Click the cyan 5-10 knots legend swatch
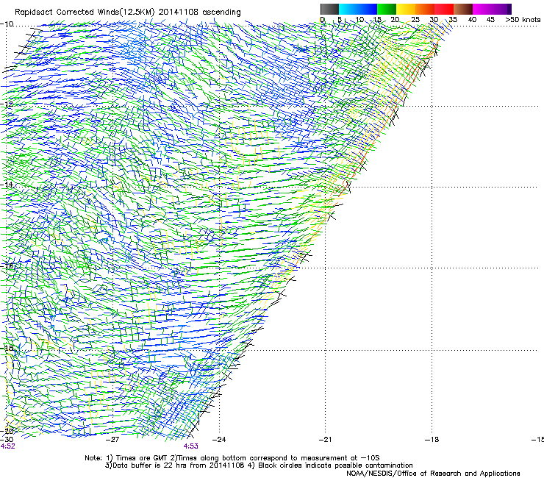The width and height of the screenshot is (544, 478). [348, 9]
